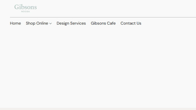Image resolution: width=196 pixels, height=110 pixels.
Task: Click the NOOSA text under the logo
Action: click(x=25, y=11)
